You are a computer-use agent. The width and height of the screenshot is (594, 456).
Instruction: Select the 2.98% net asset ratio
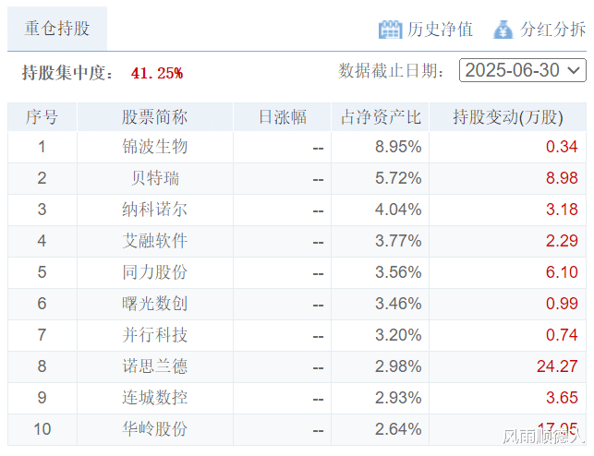tap(398, 366)
